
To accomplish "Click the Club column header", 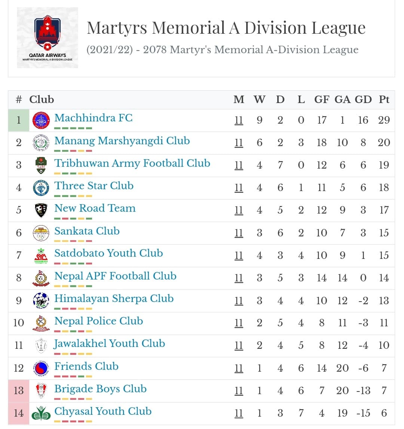I will tap(42, 99).
